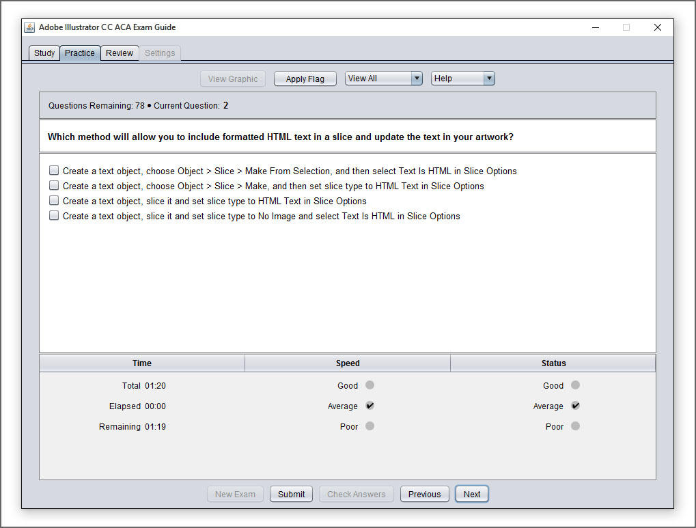Open the View All dropdown

pyautogui.click(x=383, y=78)
